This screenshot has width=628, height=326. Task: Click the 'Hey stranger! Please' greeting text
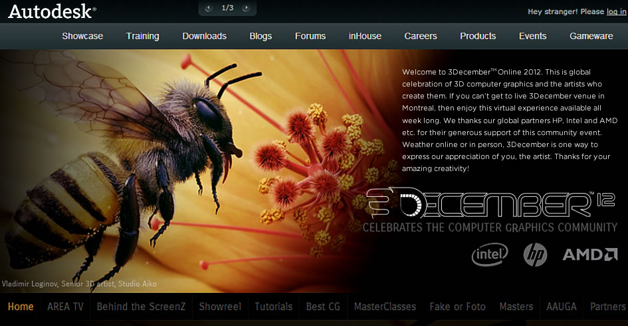[566, 11]
